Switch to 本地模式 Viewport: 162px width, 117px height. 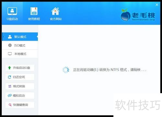[x=20, y=54]
